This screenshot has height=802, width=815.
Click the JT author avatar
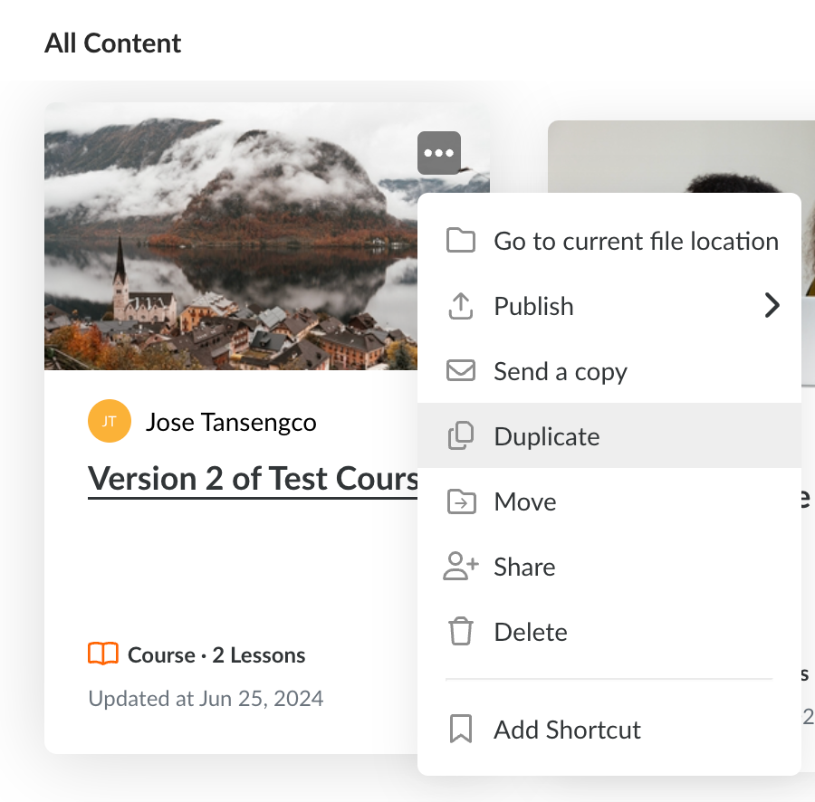pyautogui.click(x=110, y=422)
